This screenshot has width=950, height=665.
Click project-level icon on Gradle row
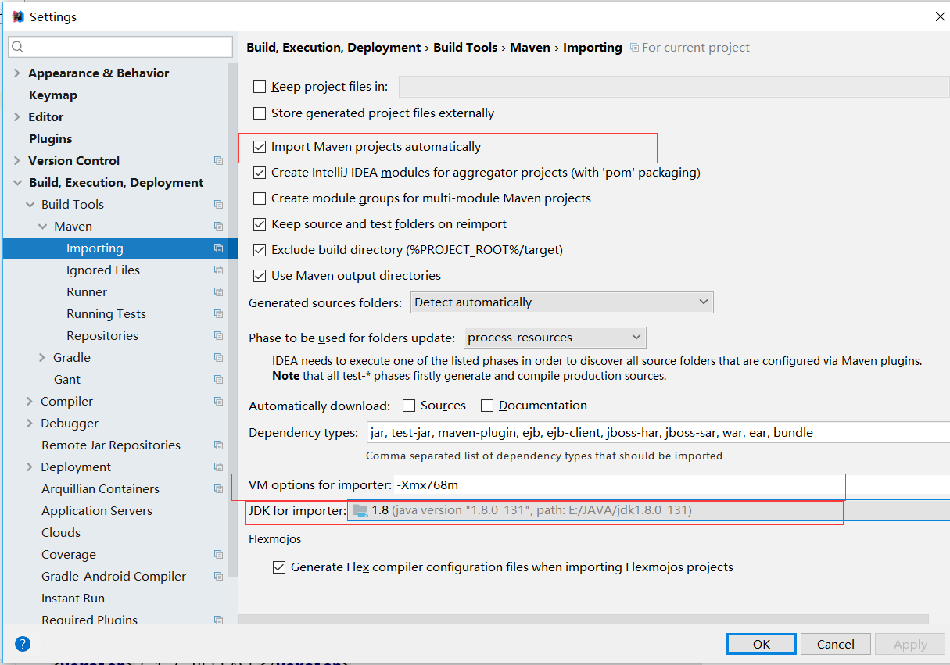tap(218, 357)
